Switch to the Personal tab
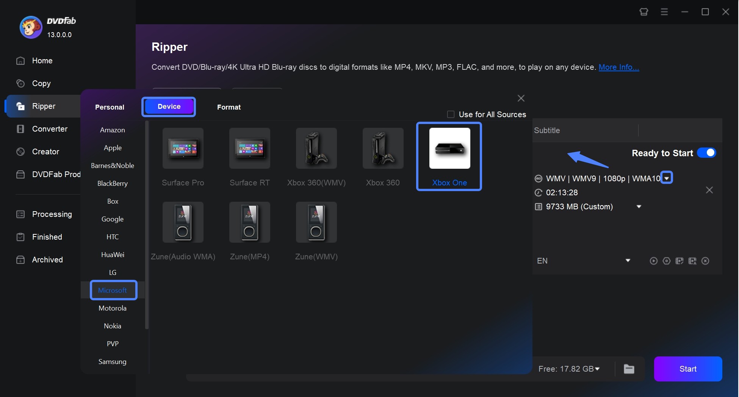The height and width of the screenshot is (397, 739). (x=110, y=107)
